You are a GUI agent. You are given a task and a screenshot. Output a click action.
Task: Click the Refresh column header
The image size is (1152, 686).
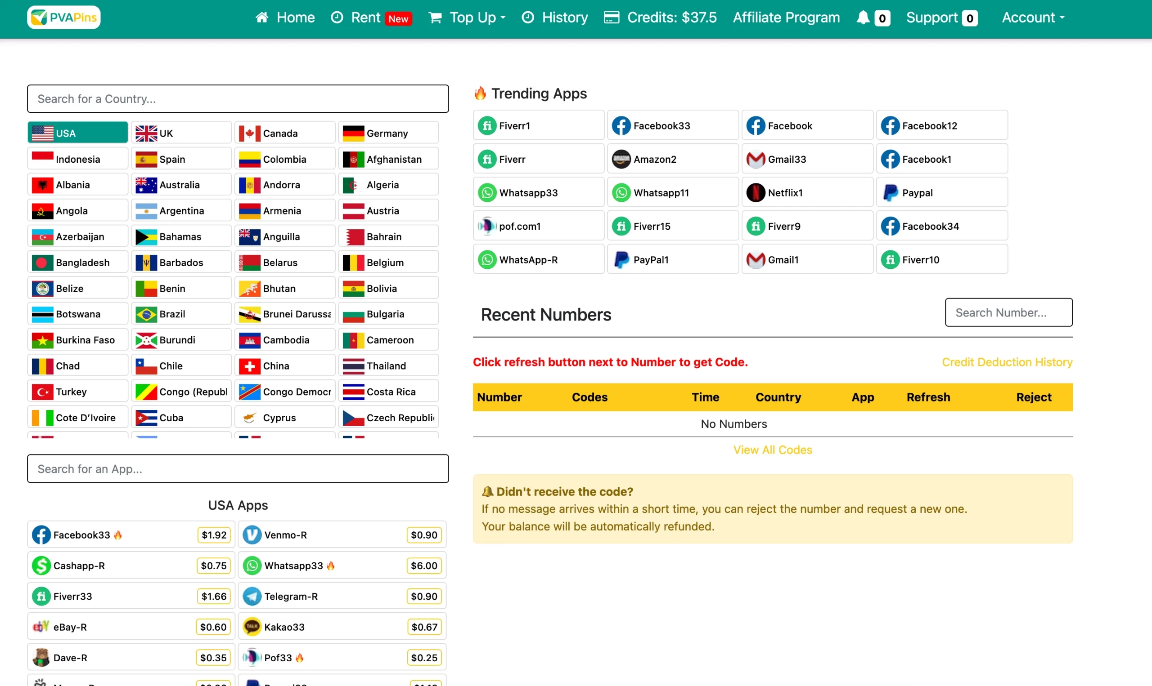(928, 397)
